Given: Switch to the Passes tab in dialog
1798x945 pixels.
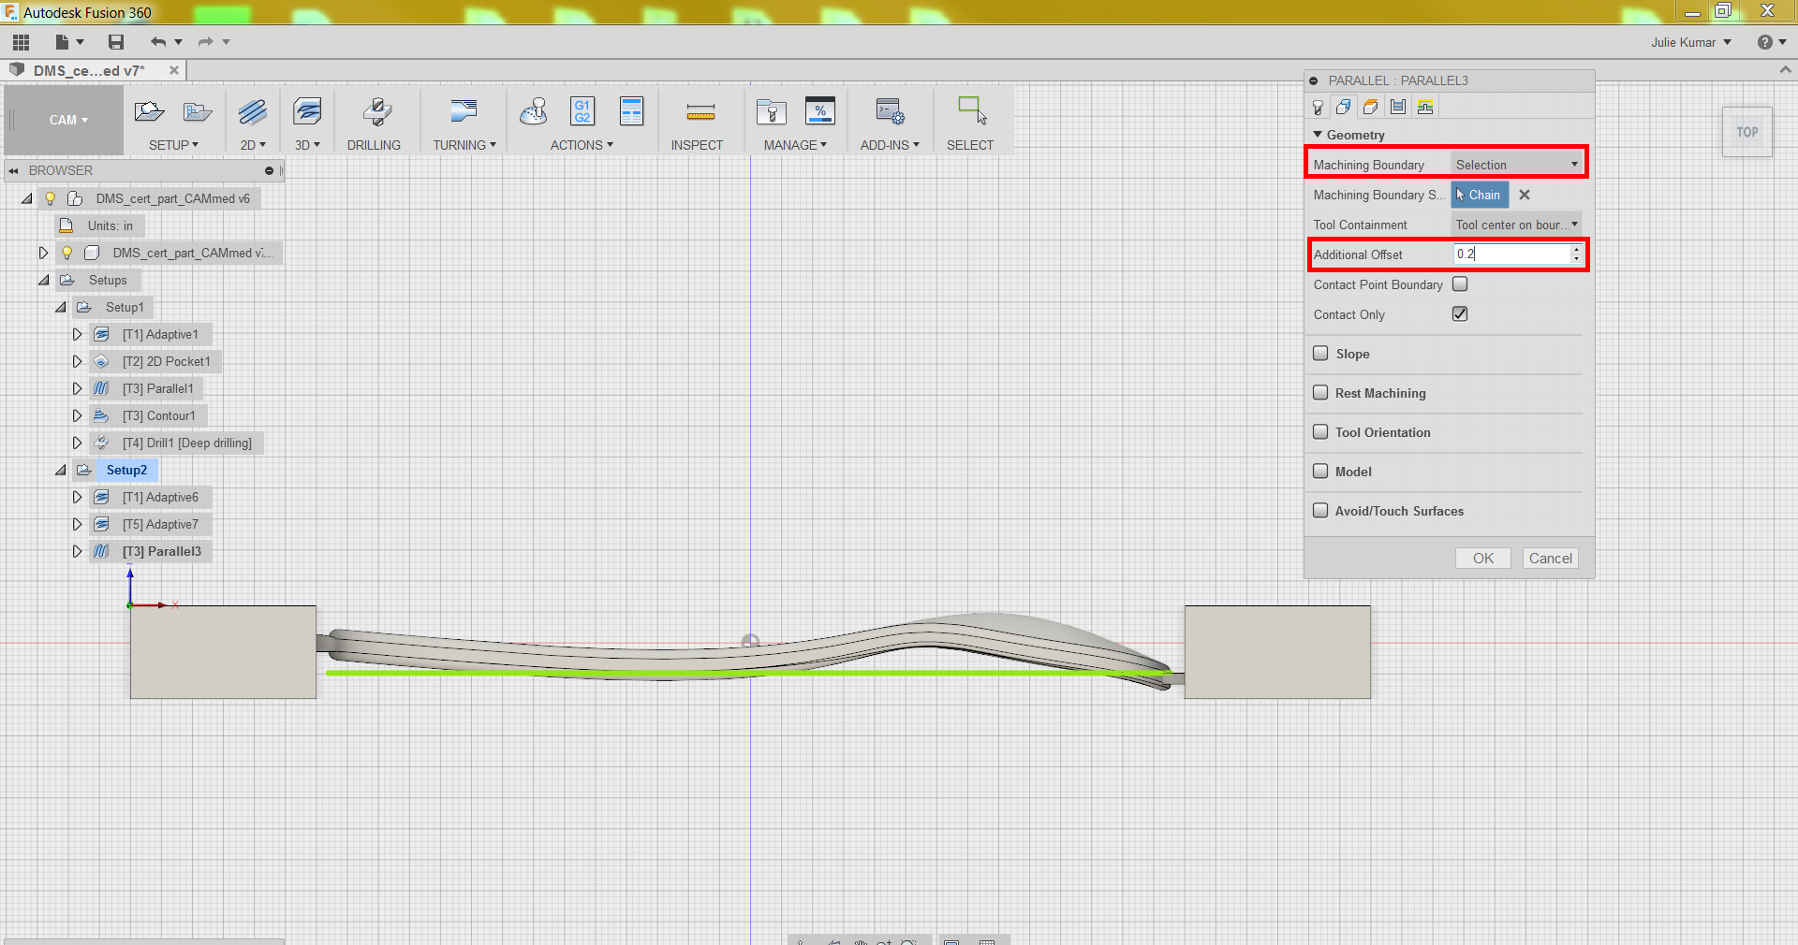Looking at the screenshot, I should 1398,107.
